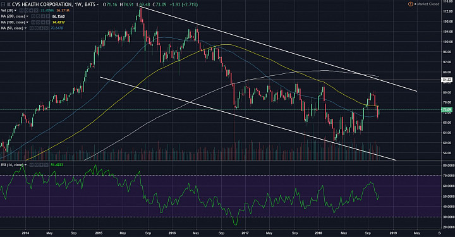Image resolution: width=455 pixels, height=237 pixels.
Task: Hide the MA (50, close) line via eye icon
Action: point(32,28)
